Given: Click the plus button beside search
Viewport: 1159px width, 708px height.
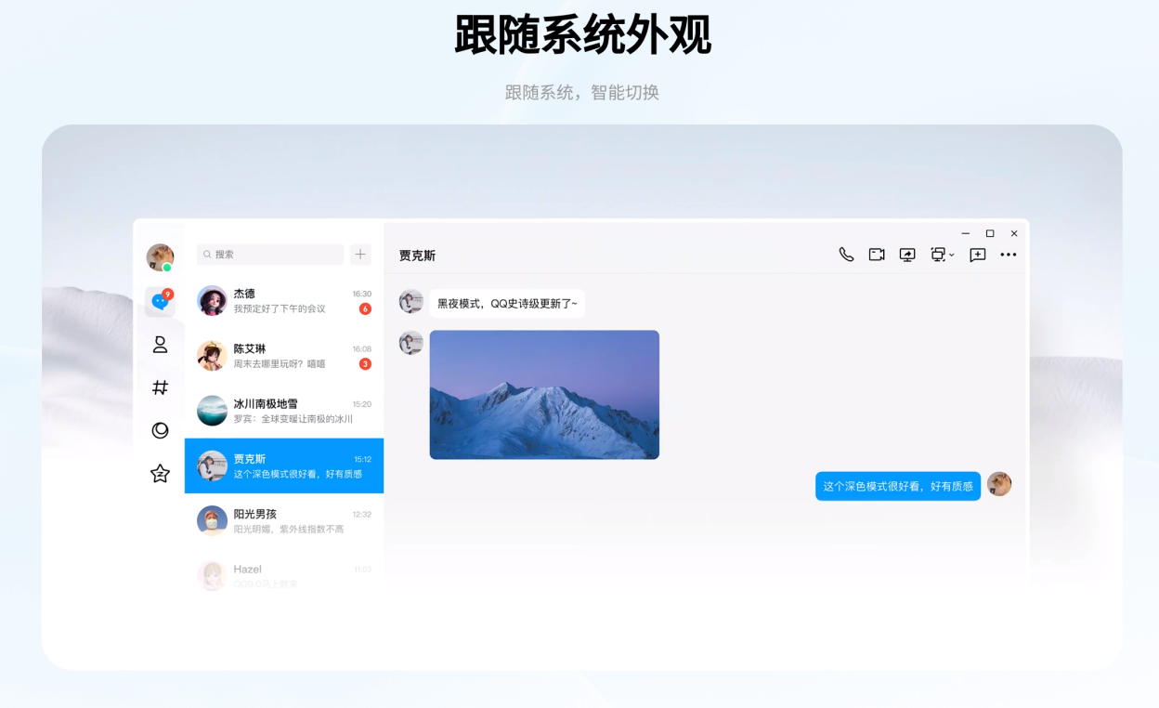Looking at the screenshot, I should point(360,254).
